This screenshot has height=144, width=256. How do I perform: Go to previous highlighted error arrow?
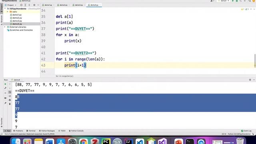(251, 9)
